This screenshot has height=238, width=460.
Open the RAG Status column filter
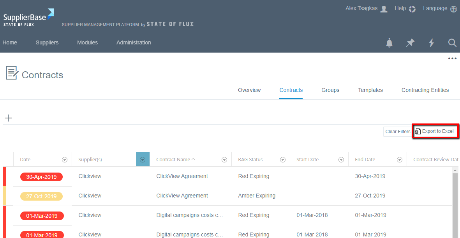[x=283, y=160]
